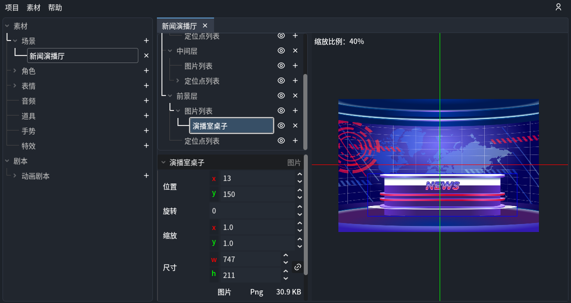Click the plus icon next to 特效
Screen dimensions: 571x303
tap(146, 145)
